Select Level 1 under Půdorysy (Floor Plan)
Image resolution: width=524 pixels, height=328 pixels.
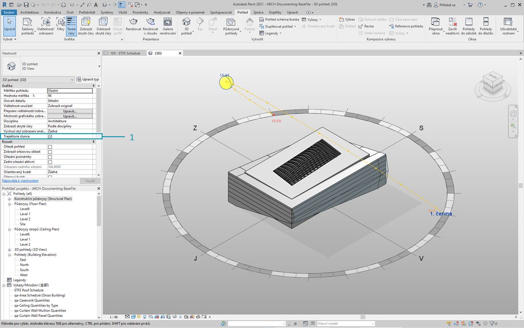(25, 214)
